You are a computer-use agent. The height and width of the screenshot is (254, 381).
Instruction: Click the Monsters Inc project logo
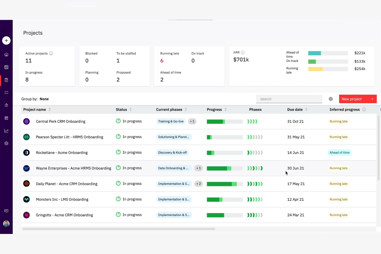(x=27, y=199)
